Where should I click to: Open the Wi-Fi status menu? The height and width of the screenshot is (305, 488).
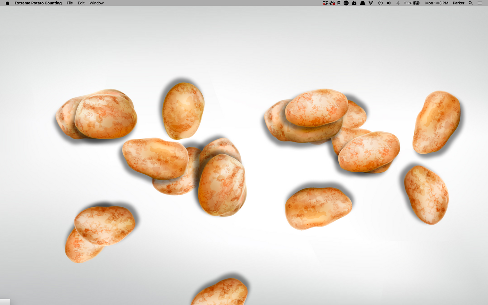pos(370,3)
